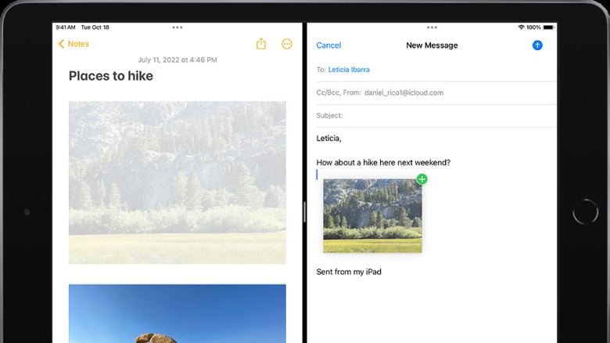Open the Notes more options ellipsis menu

(x=287, y=44)
